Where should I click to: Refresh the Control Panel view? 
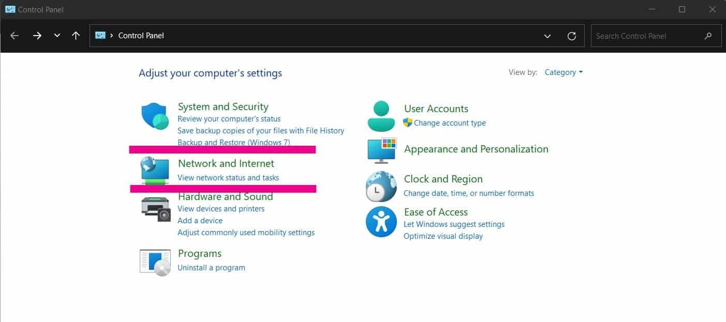click(572, 36)
